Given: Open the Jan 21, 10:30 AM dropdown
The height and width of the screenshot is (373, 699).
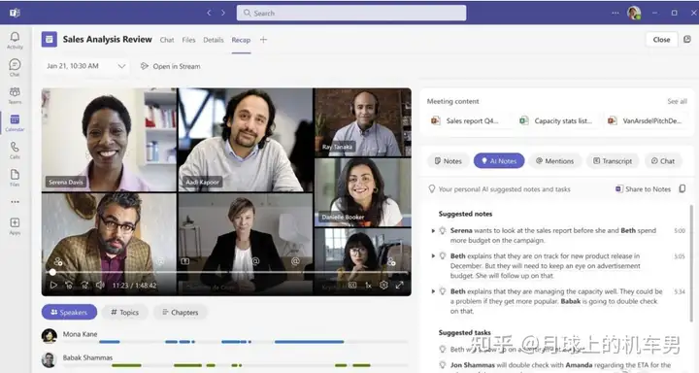Looking at the screenshot, I should (x=85, y=66).
